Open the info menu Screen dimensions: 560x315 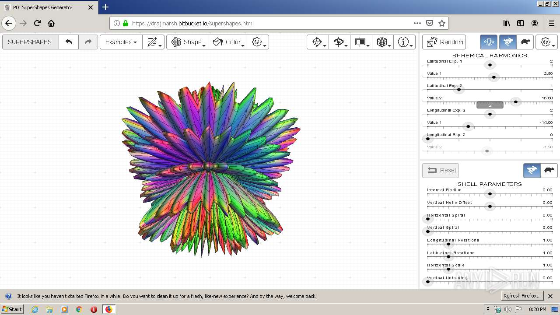(404, 42)
